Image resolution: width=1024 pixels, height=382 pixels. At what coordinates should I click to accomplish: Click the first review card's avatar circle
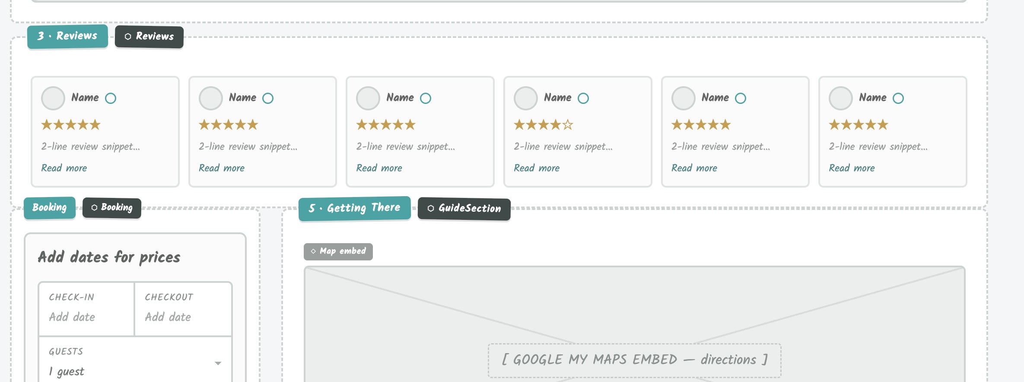[53, 98]
